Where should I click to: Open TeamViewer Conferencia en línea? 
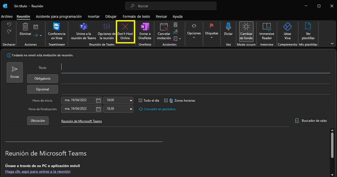pos(57,31)
